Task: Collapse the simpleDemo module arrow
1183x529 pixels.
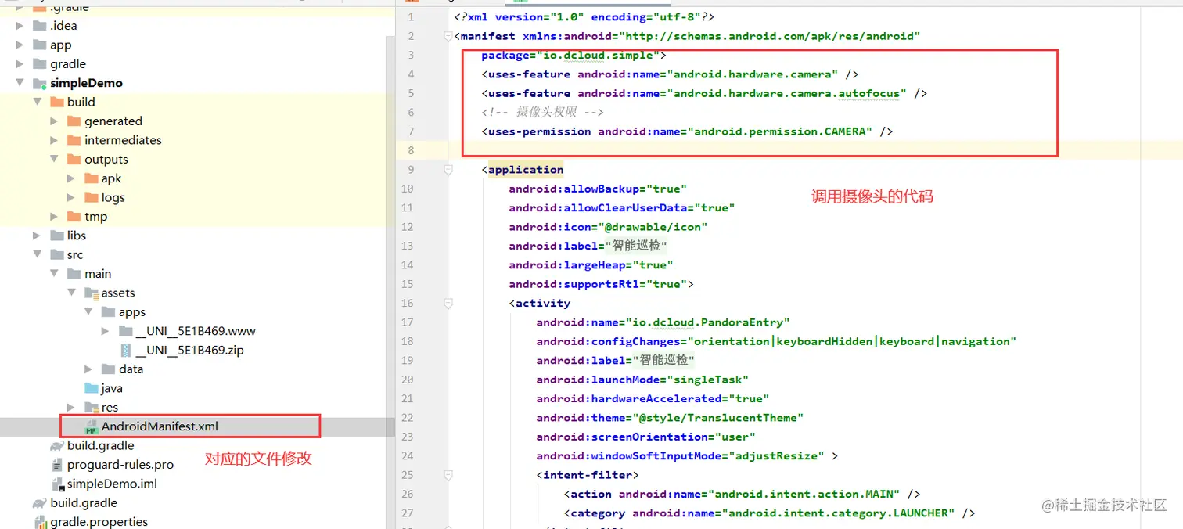Action: (21, 83)
